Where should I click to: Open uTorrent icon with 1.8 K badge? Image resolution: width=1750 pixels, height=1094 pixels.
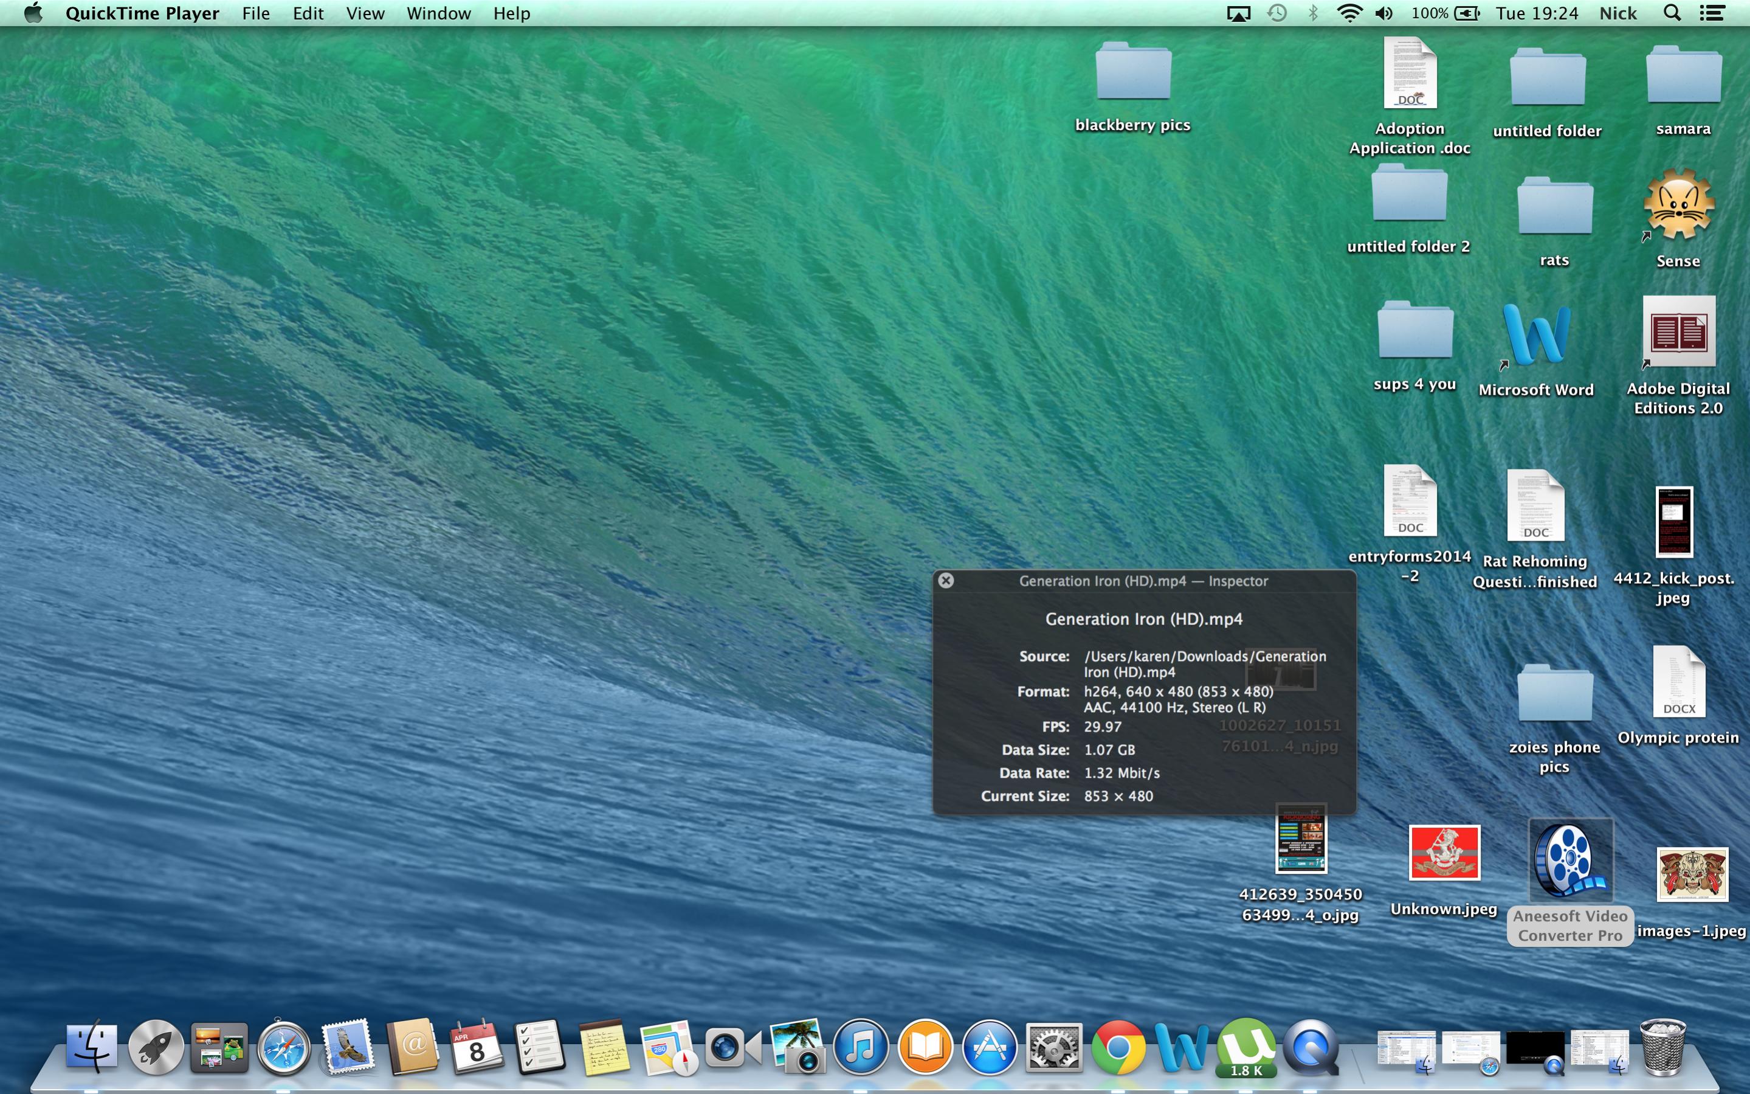(1246, 1047)
